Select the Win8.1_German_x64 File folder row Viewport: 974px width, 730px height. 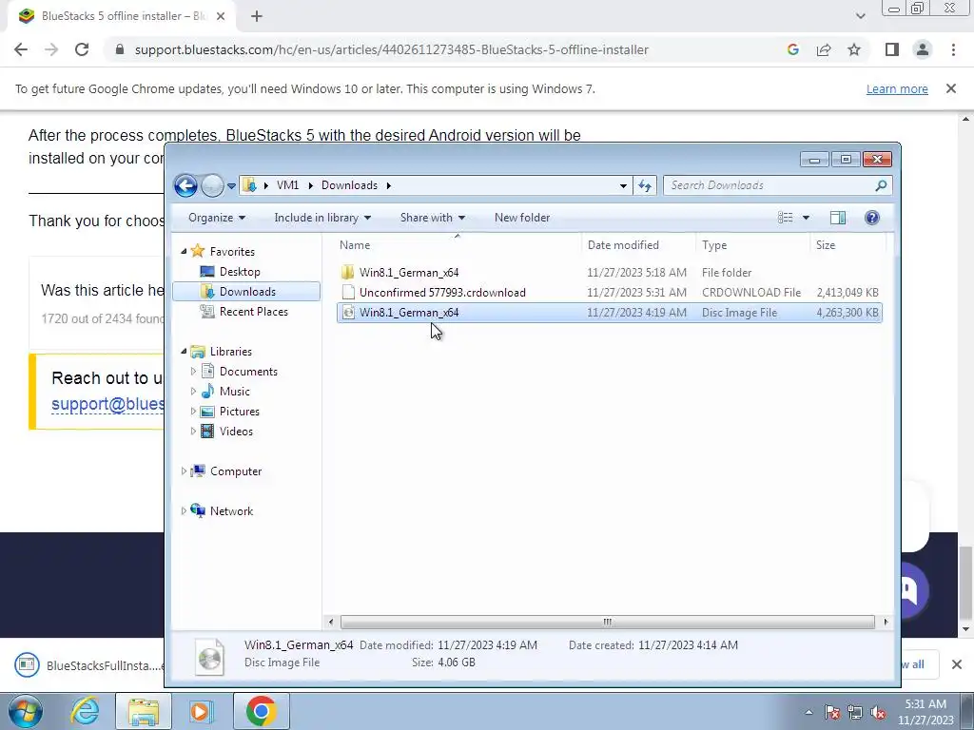609,273
